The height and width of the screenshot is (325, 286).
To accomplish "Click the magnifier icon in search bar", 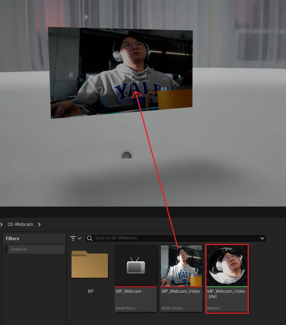I will 89,238.
